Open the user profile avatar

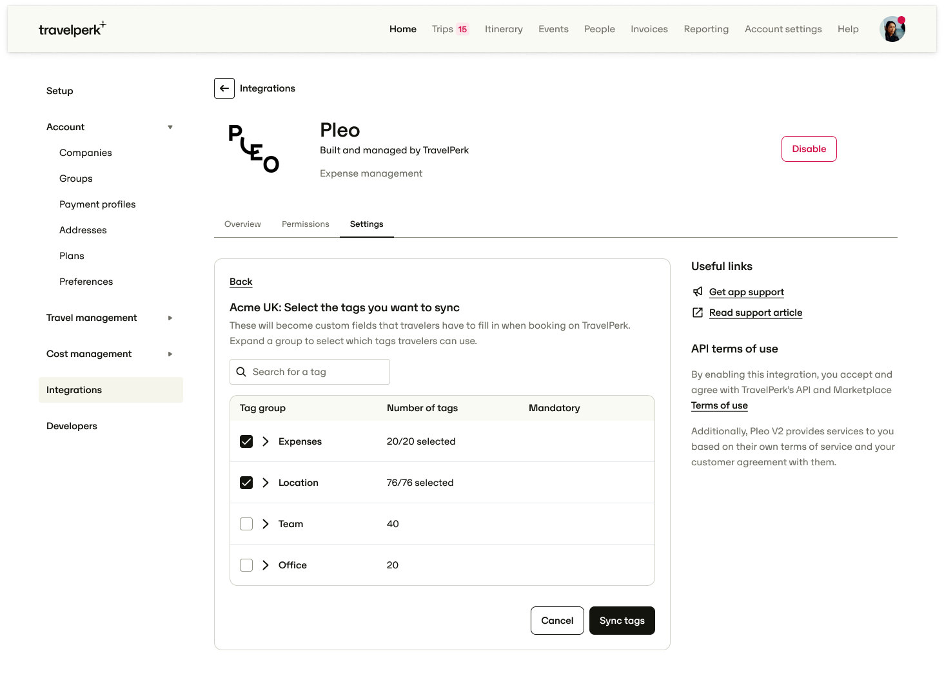click(892, 29)
